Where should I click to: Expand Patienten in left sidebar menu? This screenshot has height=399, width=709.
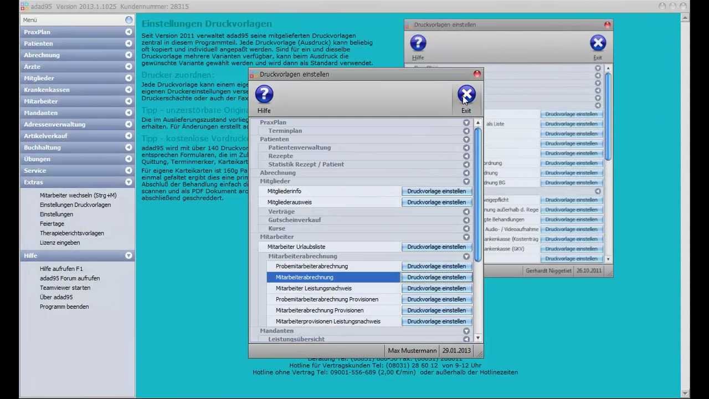click(x=129, y=43)
